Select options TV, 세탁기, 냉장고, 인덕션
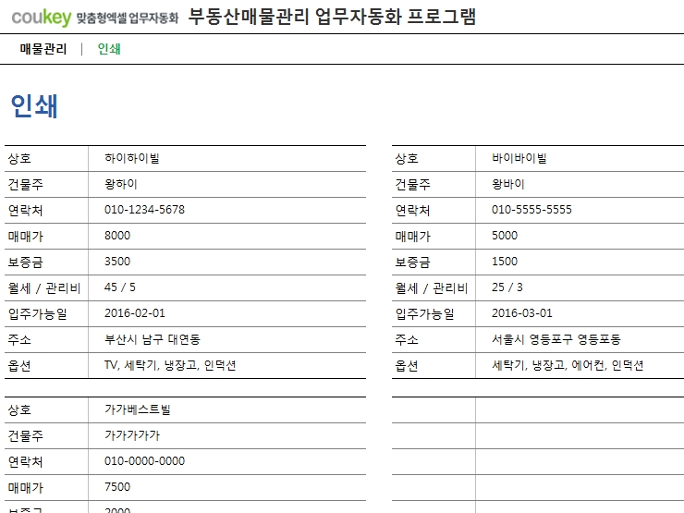The width and height of the screenshot is (684, 513). click(x=170, y=365)
